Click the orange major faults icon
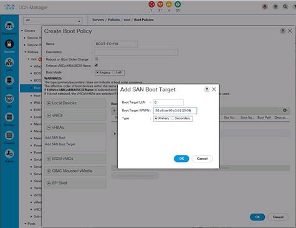This screenshot has width=296, height=228. [x=160, y=4]
